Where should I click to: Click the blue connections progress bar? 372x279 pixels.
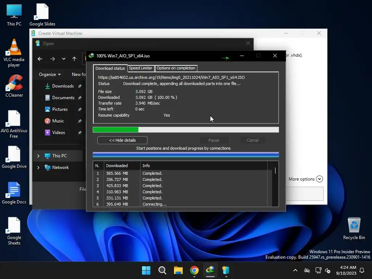[186, 155]
